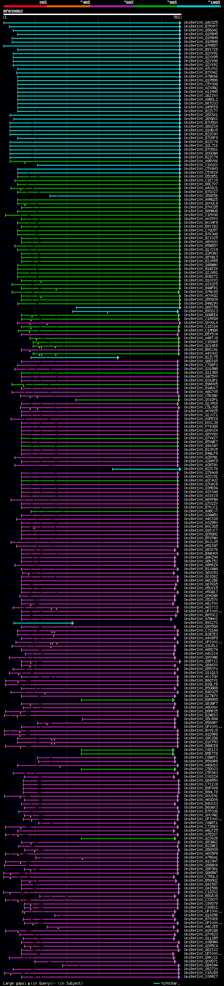Select hit label UniRef100_A9BCJ7
This screenshot has height=986, width=224.
(201, 511)
